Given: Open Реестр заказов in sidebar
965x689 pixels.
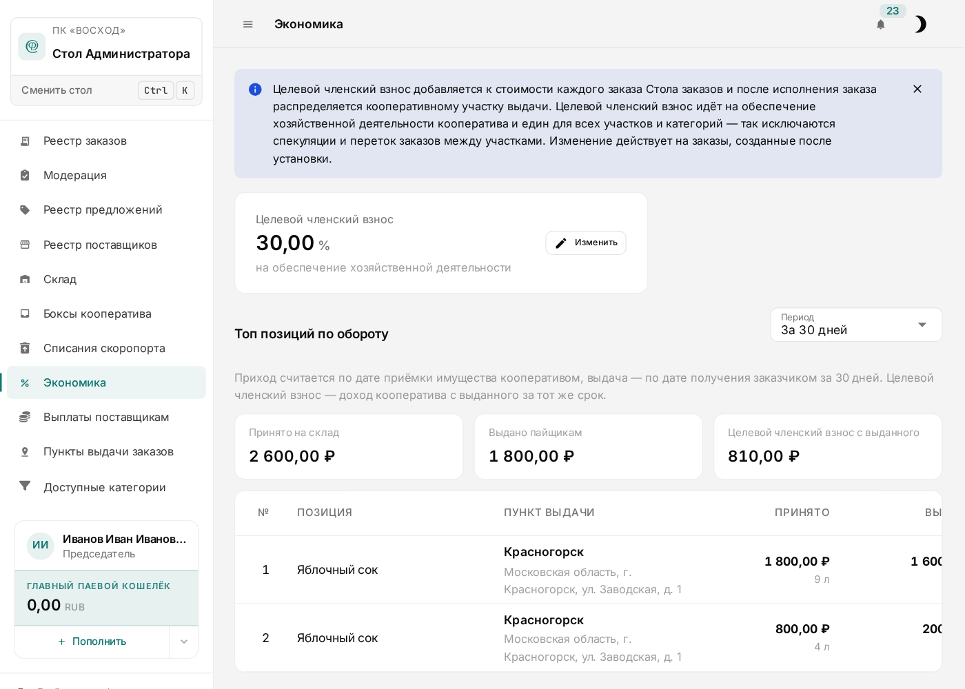Looking at the screenshot, I should tap(106, 141).
